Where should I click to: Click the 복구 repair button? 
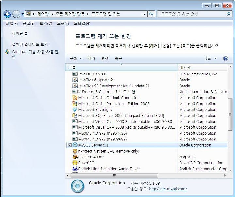click(118, 58)
